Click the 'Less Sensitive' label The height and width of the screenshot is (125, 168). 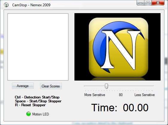pyautogui.click(x=145, y=95)
